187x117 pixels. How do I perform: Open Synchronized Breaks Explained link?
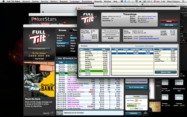pyautogui.click(x=149, y=38)
